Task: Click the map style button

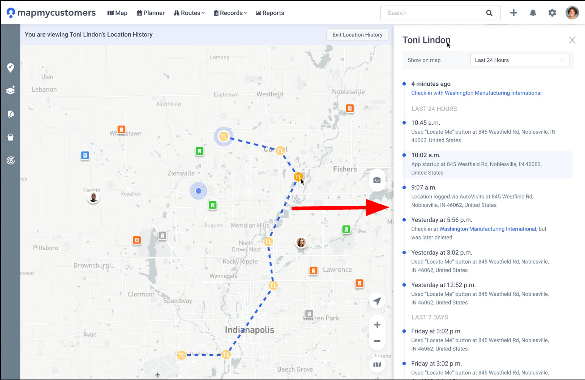Action: point(377,365)
